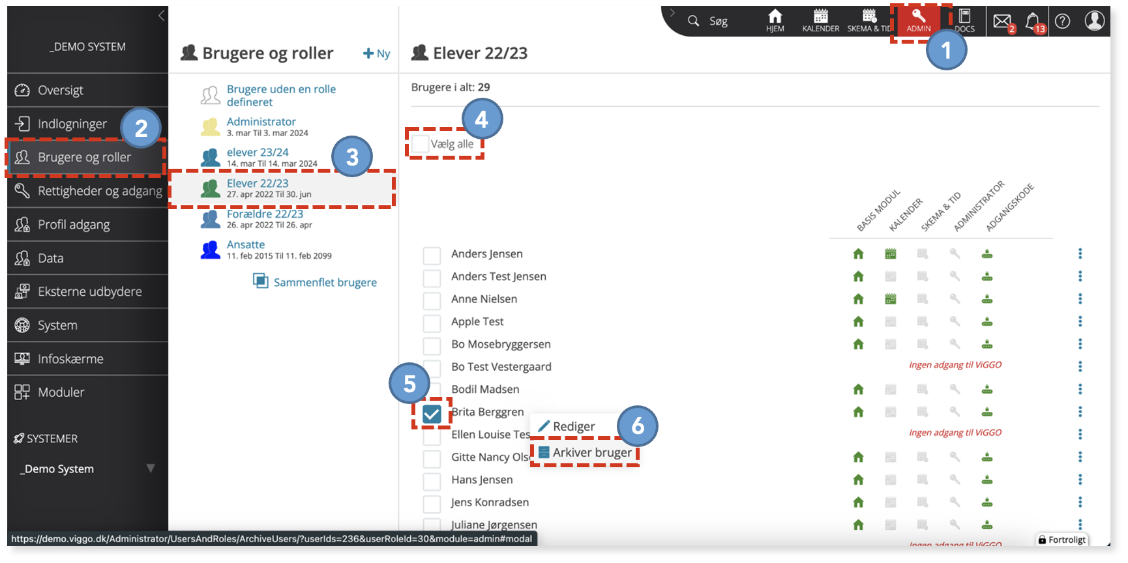Viewport: 1128px width, 563px height.
Task: Uncheck the Brita Berggren checkbox
Action: [x=432, y=414]
